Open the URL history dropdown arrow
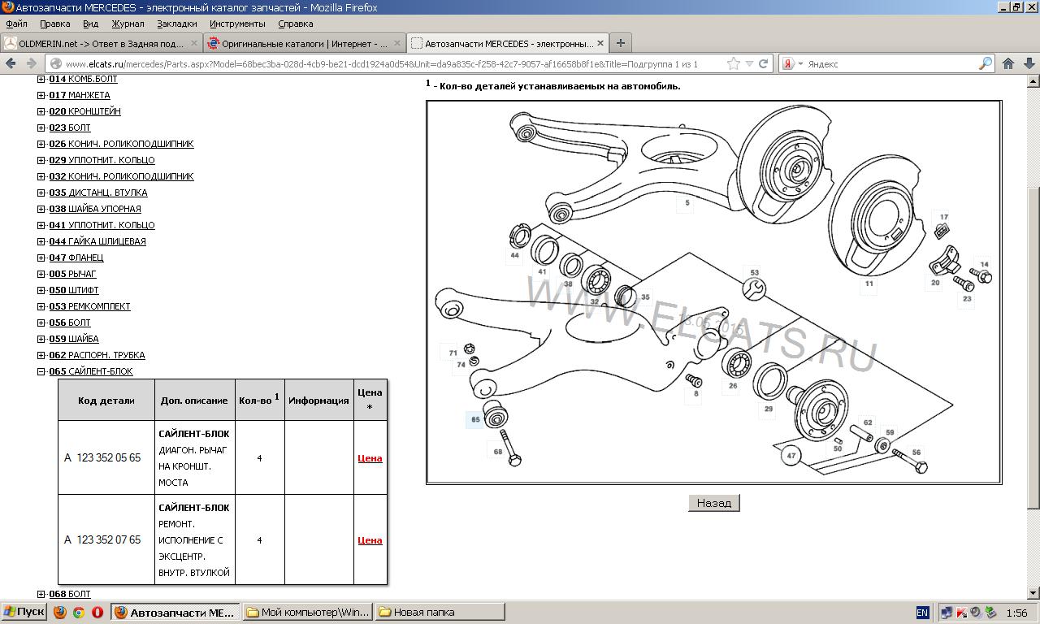 pyautogui.click(x=749, y=63)
